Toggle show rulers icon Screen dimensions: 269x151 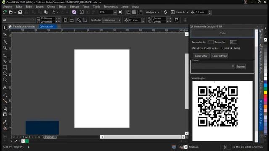(x=128, y=12)
